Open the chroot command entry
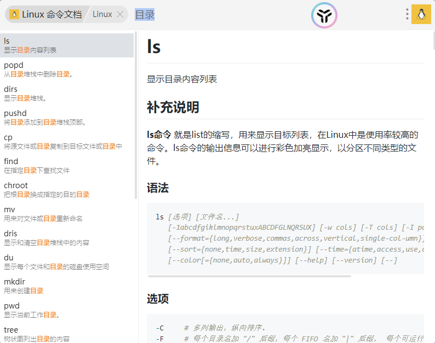This screenshot has height=343, width=435. click(67, 190)
